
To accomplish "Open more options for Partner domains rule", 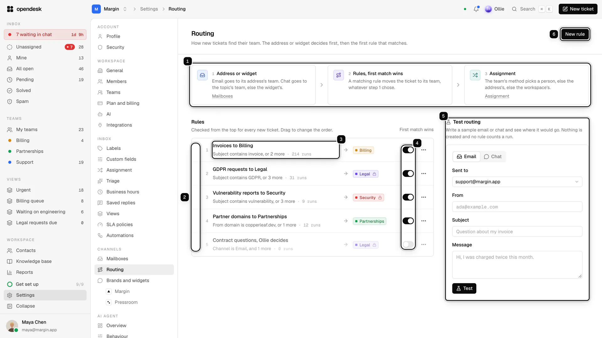I will pyautogui.click(x=424, y=221).
